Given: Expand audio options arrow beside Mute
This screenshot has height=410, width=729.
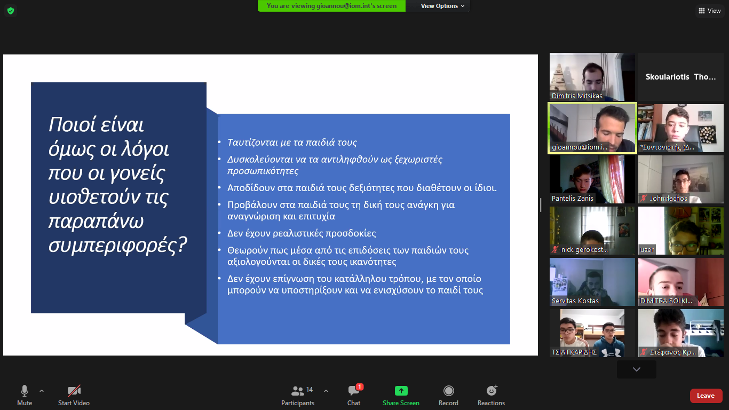Looking at the screenshot, I should pos(42,391).
